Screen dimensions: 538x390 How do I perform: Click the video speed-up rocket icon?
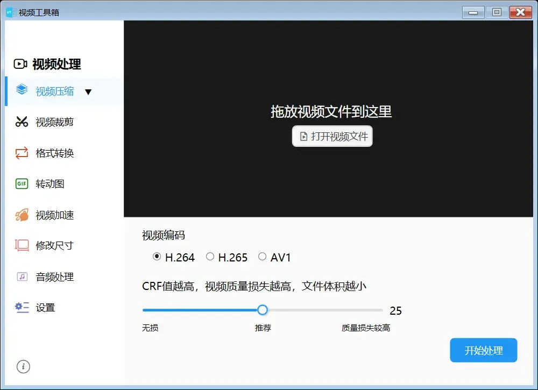[22, 215]
